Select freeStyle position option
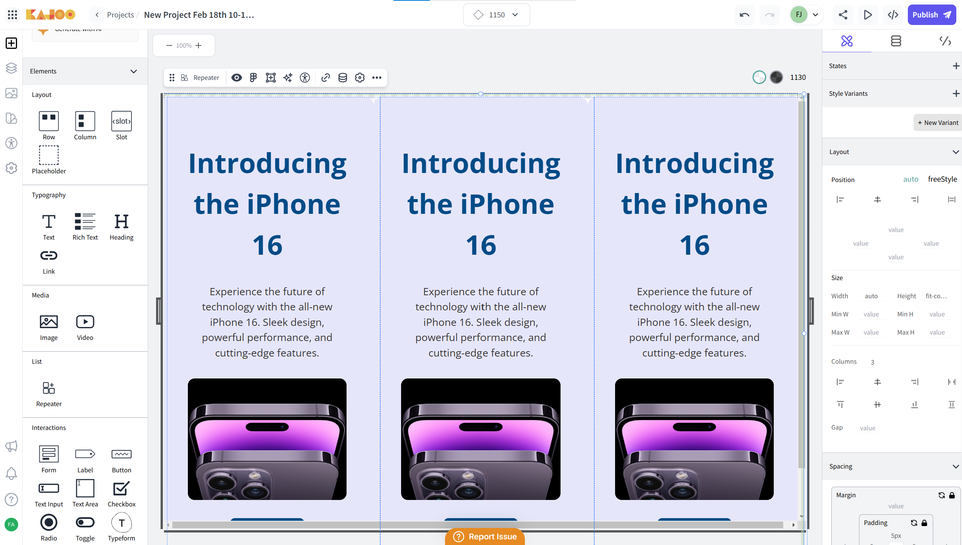The height and width of the screenshot is (545, 962). coord(942,179)
